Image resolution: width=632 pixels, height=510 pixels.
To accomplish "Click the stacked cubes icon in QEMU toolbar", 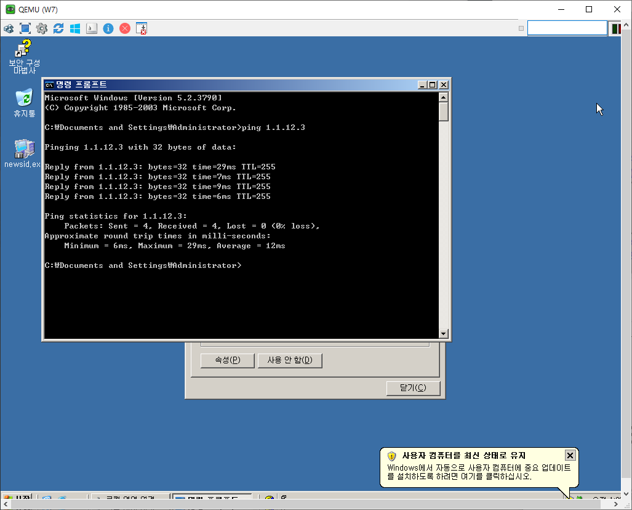I will coord(9,29).
